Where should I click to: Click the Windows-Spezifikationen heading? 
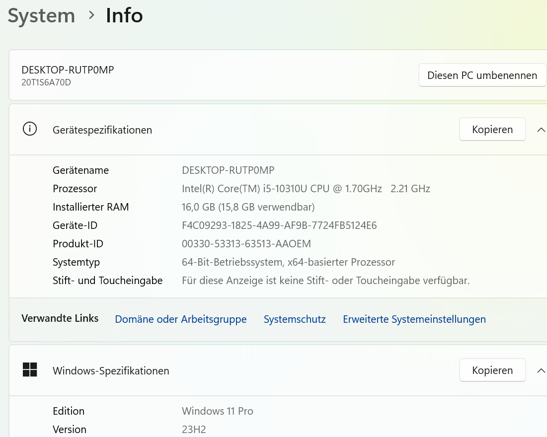click(x=111, y=371)
